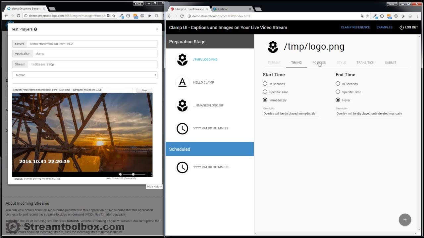Select In Seconds under Start Time
Viewport: 424px width, 238px height.
coord(265,84)
